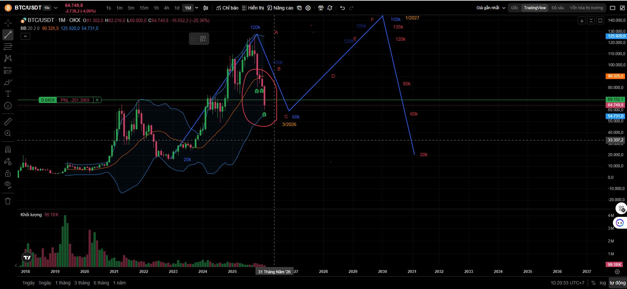Close the PNL position line label
This screenshot has height=289, width=627.
point(97,100)
